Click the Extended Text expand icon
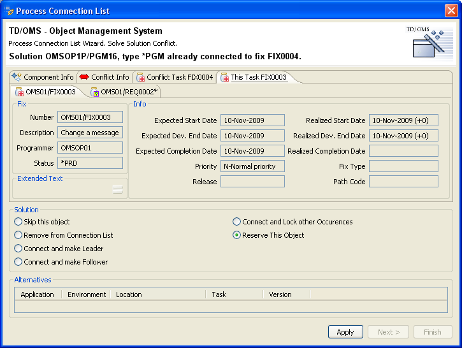Image resolution: width=462 pixels, height=348 pixels. (117, 189)
